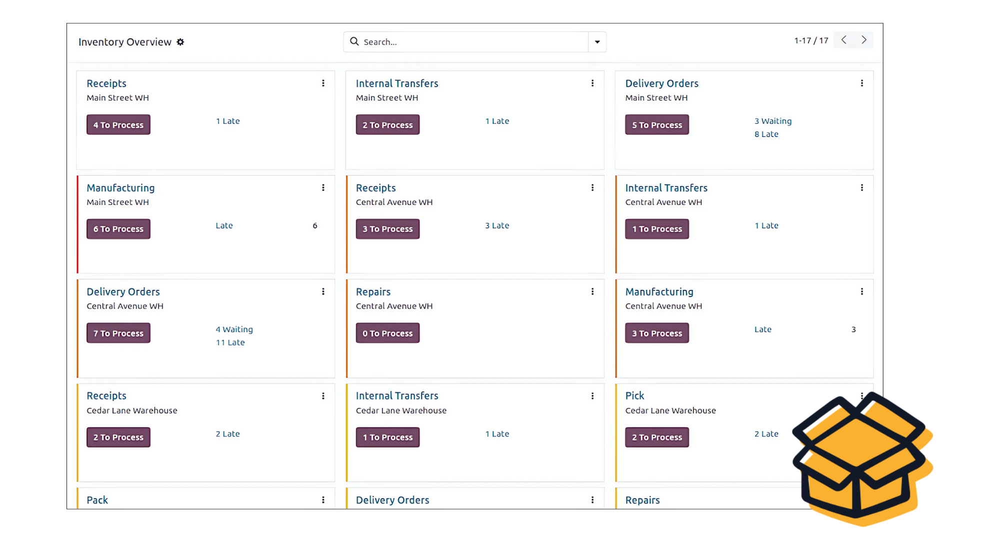Open kebab menu on Pack card
The width and height of the screenshot is (1000, 550).
tap(323, 499)
